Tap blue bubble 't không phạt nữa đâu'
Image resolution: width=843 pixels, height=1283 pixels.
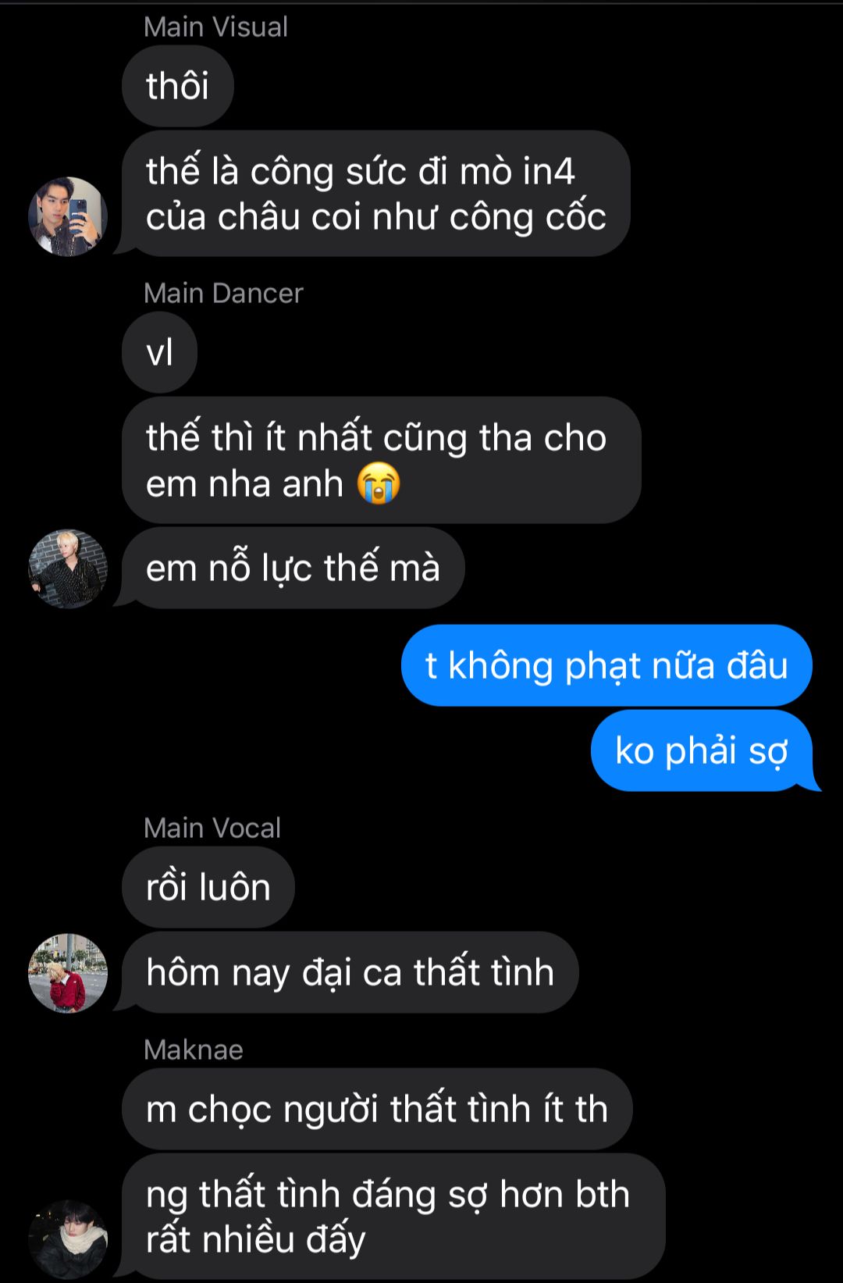(606, 665)
